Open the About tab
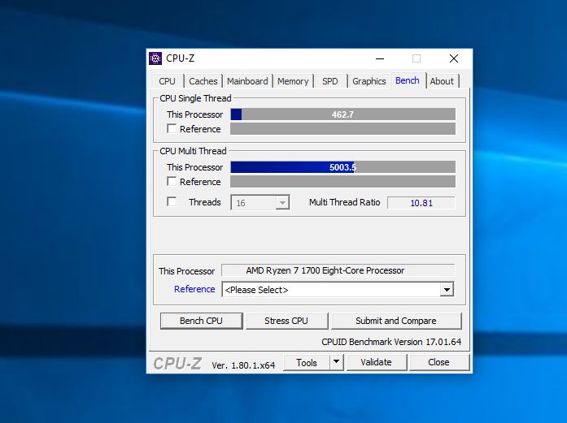The width and height of the screenshot is (567, 423). click(x=442, y=81)
